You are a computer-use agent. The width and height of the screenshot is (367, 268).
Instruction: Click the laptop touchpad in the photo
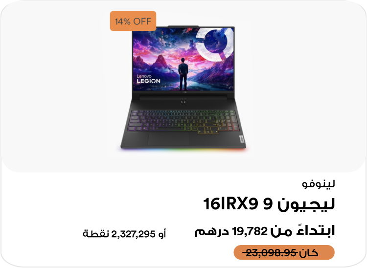(x=168, y=139)
